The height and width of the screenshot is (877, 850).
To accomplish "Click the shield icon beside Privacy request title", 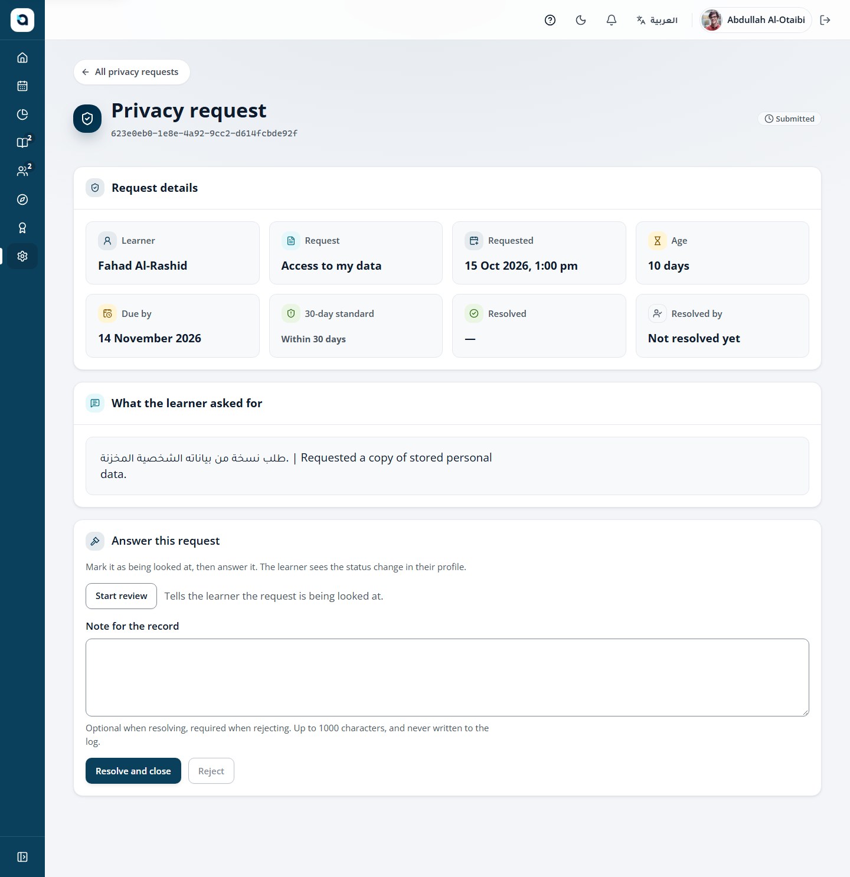I will pos(87,119).
